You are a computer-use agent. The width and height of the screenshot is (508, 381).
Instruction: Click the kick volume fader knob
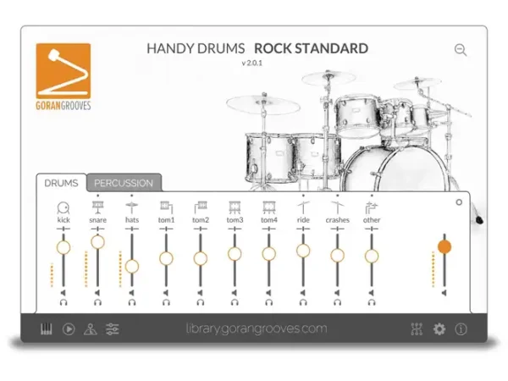[63, 247]
